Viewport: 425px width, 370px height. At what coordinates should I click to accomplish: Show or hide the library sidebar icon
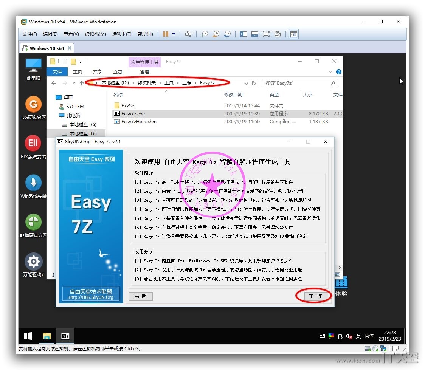[x=244, y=34]
